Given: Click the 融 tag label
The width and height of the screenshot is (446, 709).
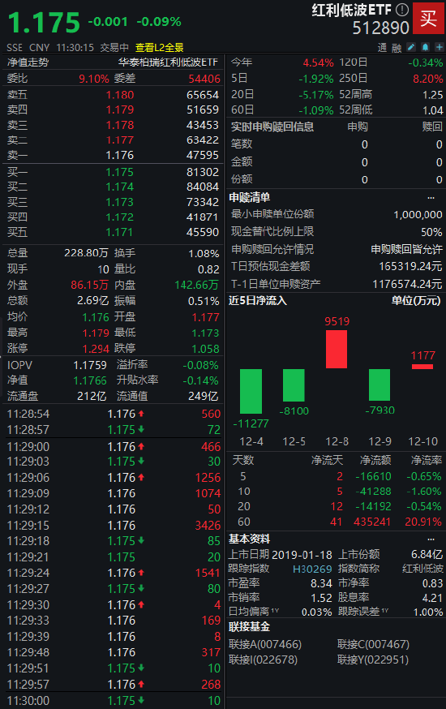Looking at the screenshot, I should click(397, 48).
